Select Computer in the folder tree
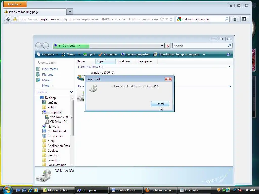The width and height of the screenshot is (259, 194). (52, 112)
